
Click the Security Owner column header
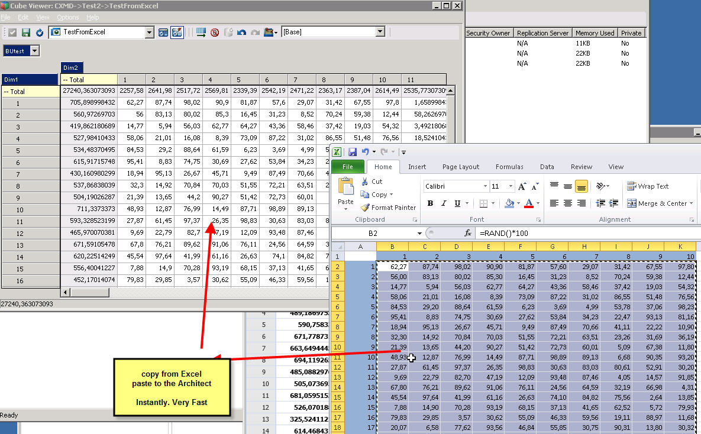(488, 33)
